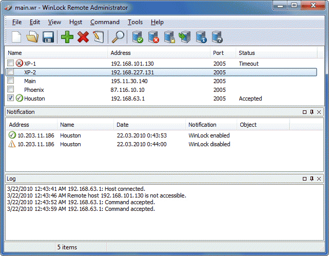Select the XP-2 host name
Image resolution: width=329 pixels, height=256 pixels.
pyautogui.click(x=30, y=72)
